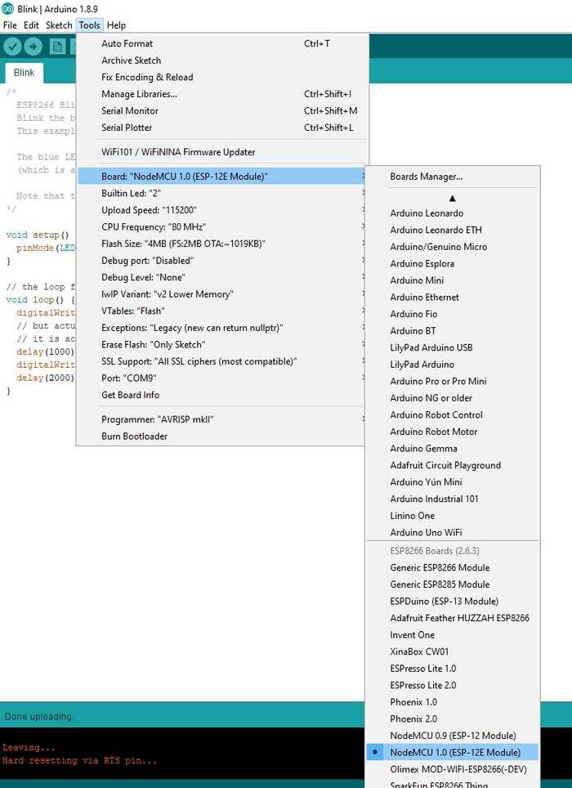Expand the Erase Flash "Only Sketch" submenu
Screen dimensions: 572x788
pyautogui.click(x=222, y=345)
